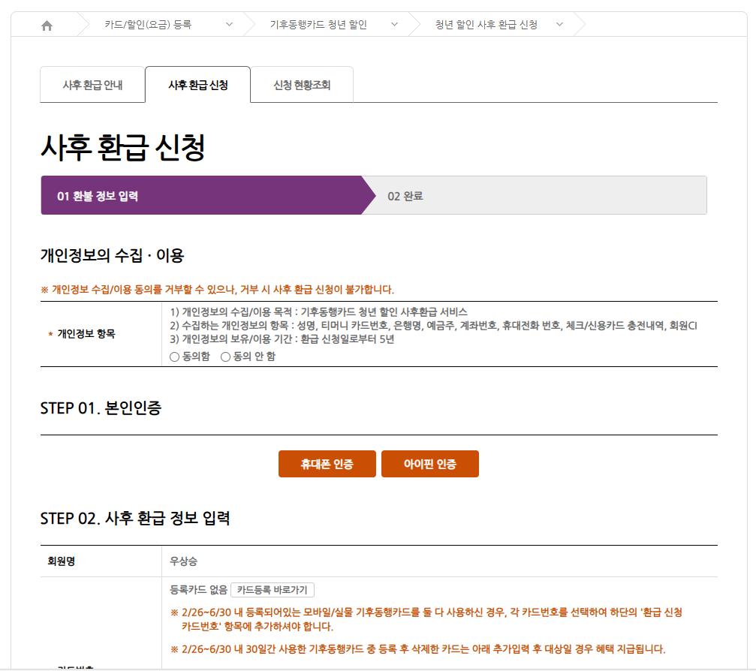Expand the 카드/할인(요금) 등록 breadcrumb dropdown
This screenshot has height=671, width=756.
click(230, 23)
